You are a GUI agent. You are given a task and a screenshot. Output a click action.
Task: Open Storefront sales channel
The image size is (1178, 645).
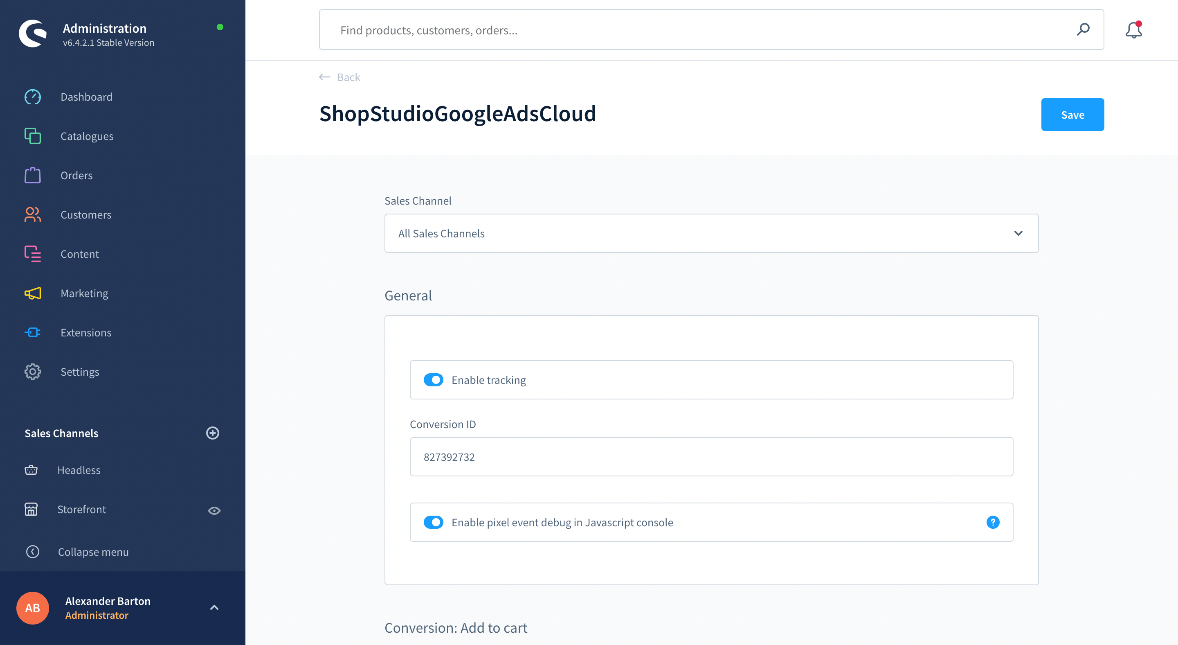[81, 510]
